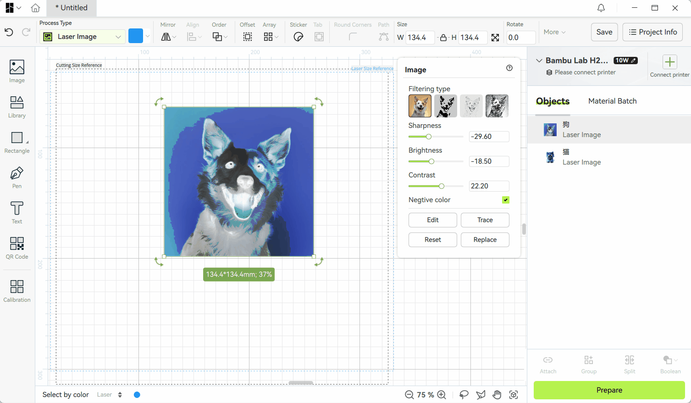Viewport: 691px width, 403px height.
Task: Select the Text tool
Action: (x=17, y=213)
